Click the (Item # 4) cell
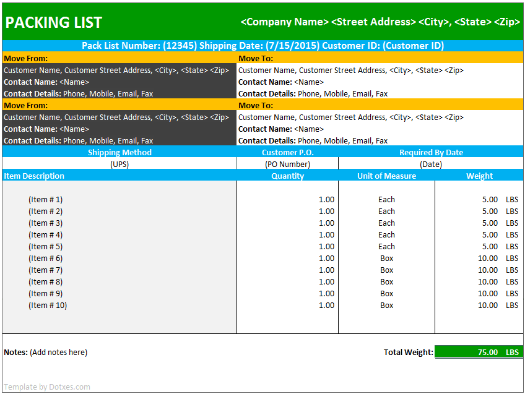This screenshot has height=402, width=525. 46,235
